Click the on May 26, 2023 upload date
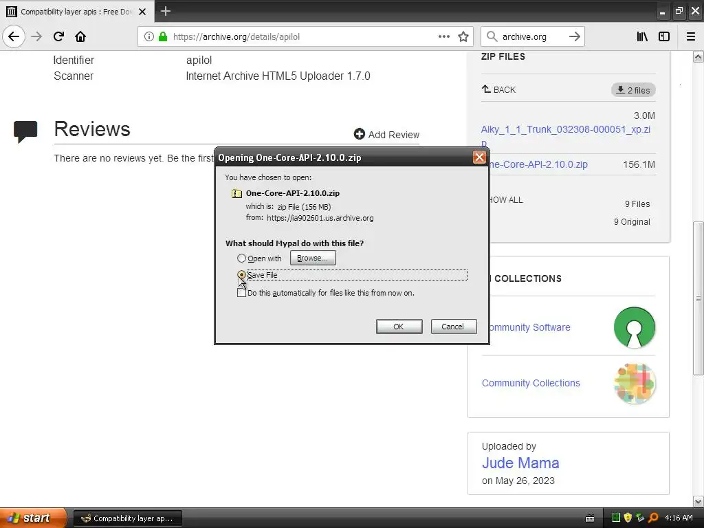The image size is (704, 528). click(518, 481)
